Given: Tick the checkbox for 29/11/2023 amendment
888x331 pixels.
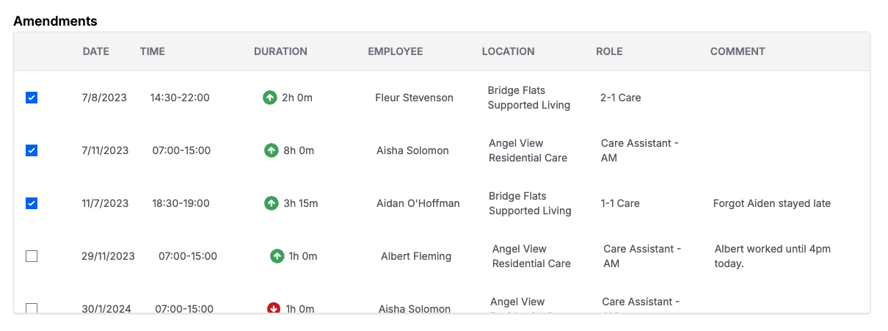Looking at the screenshot, I should tap(32, 256).
